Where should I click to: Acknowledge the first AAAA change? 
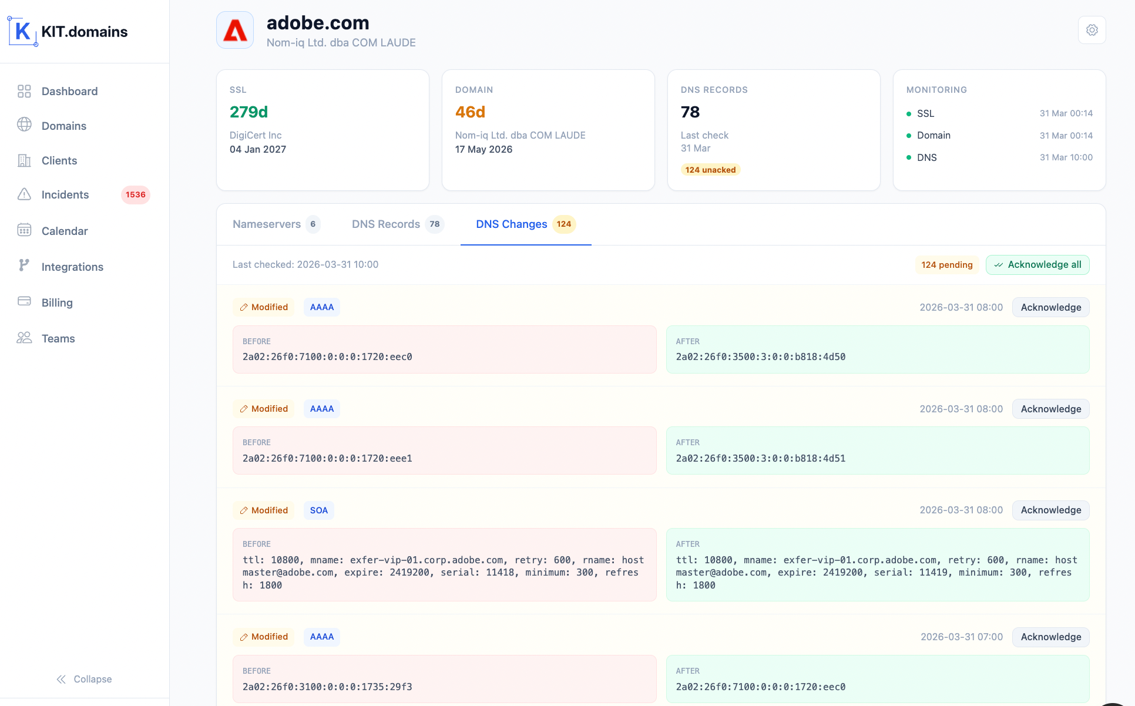tap(1050, 307)
